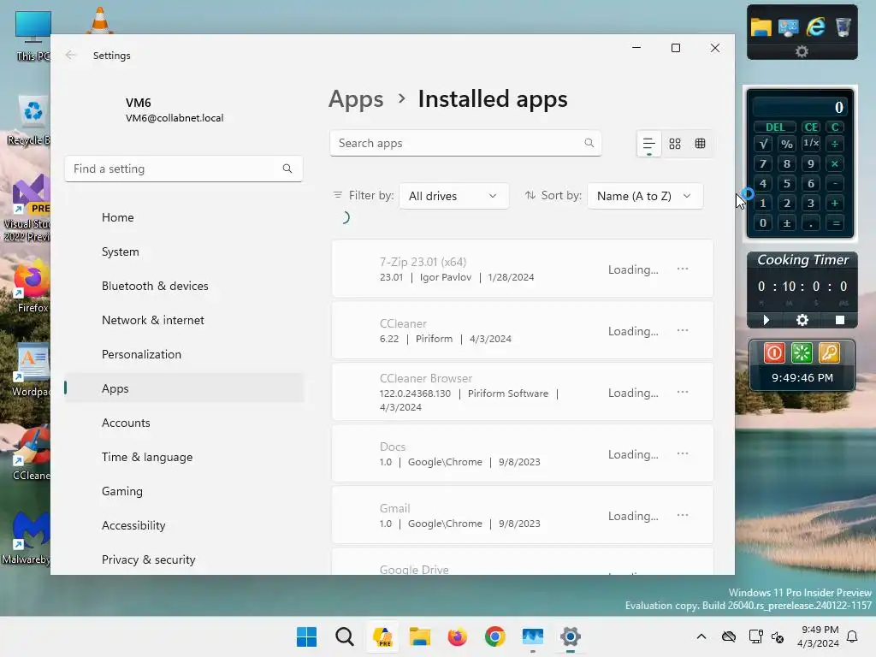
Task: Select Malwarebytes desktop shortcut icon
Action: coord(27,539)
